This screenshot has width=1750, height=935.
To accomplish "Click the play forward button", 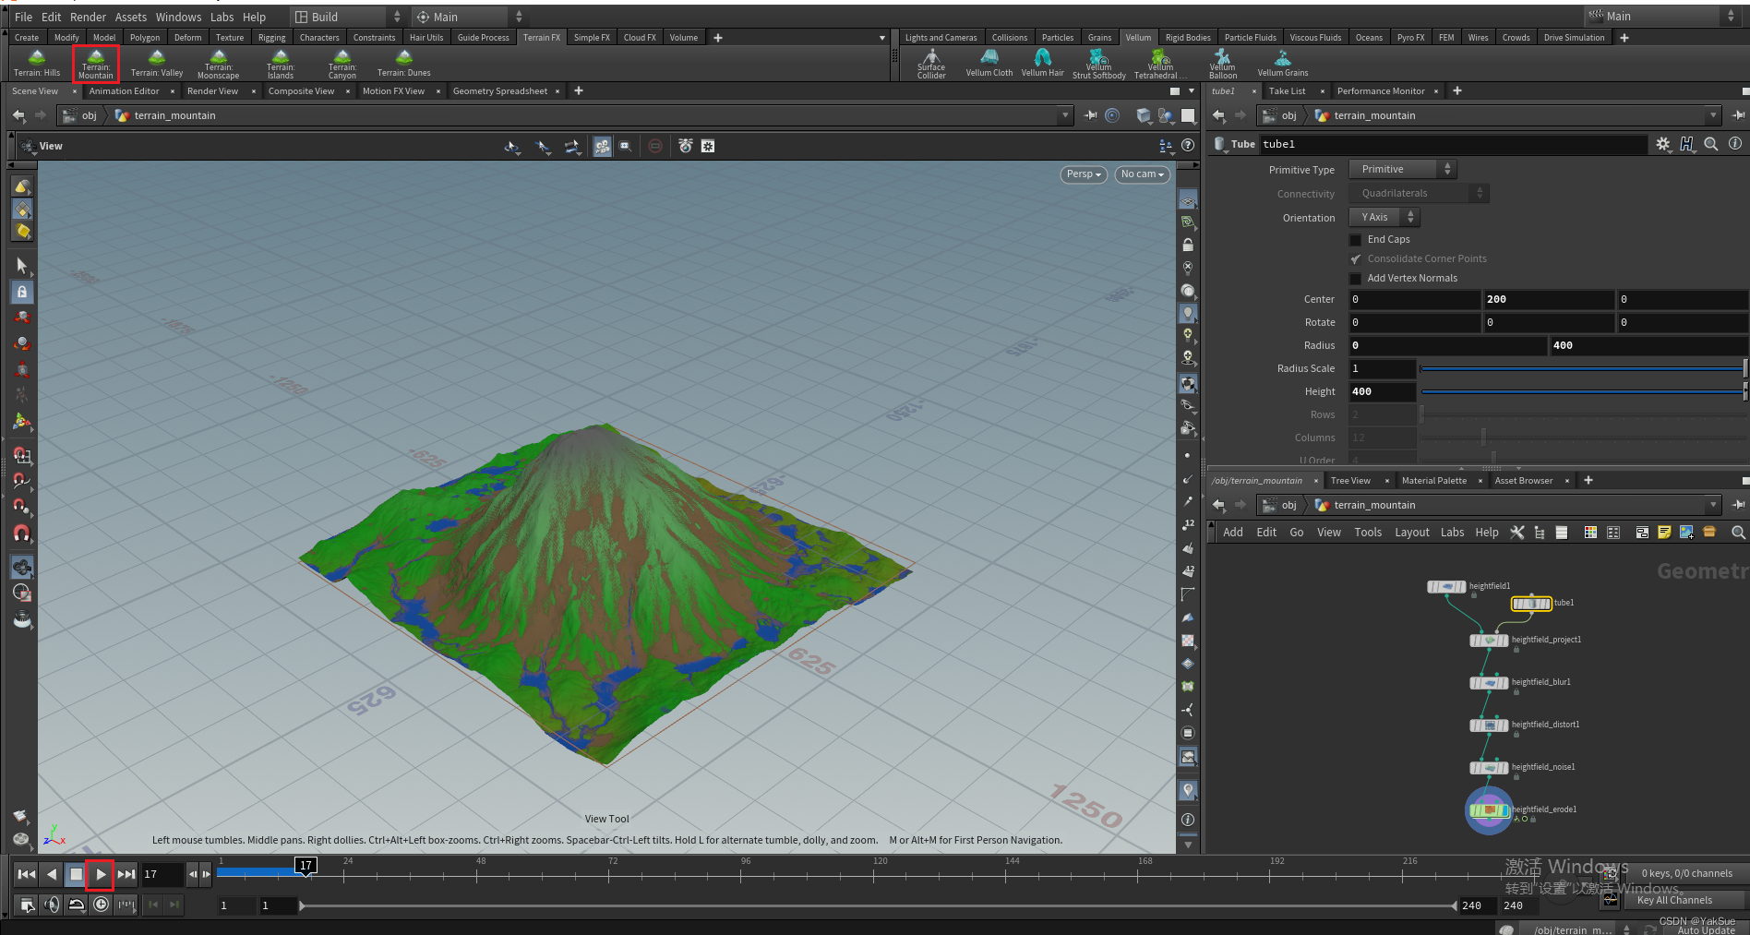I will tap(101, 874).
